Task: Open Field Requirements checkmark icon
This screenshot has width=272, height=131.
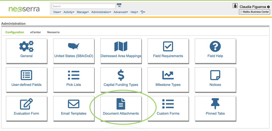Action: 168,47
